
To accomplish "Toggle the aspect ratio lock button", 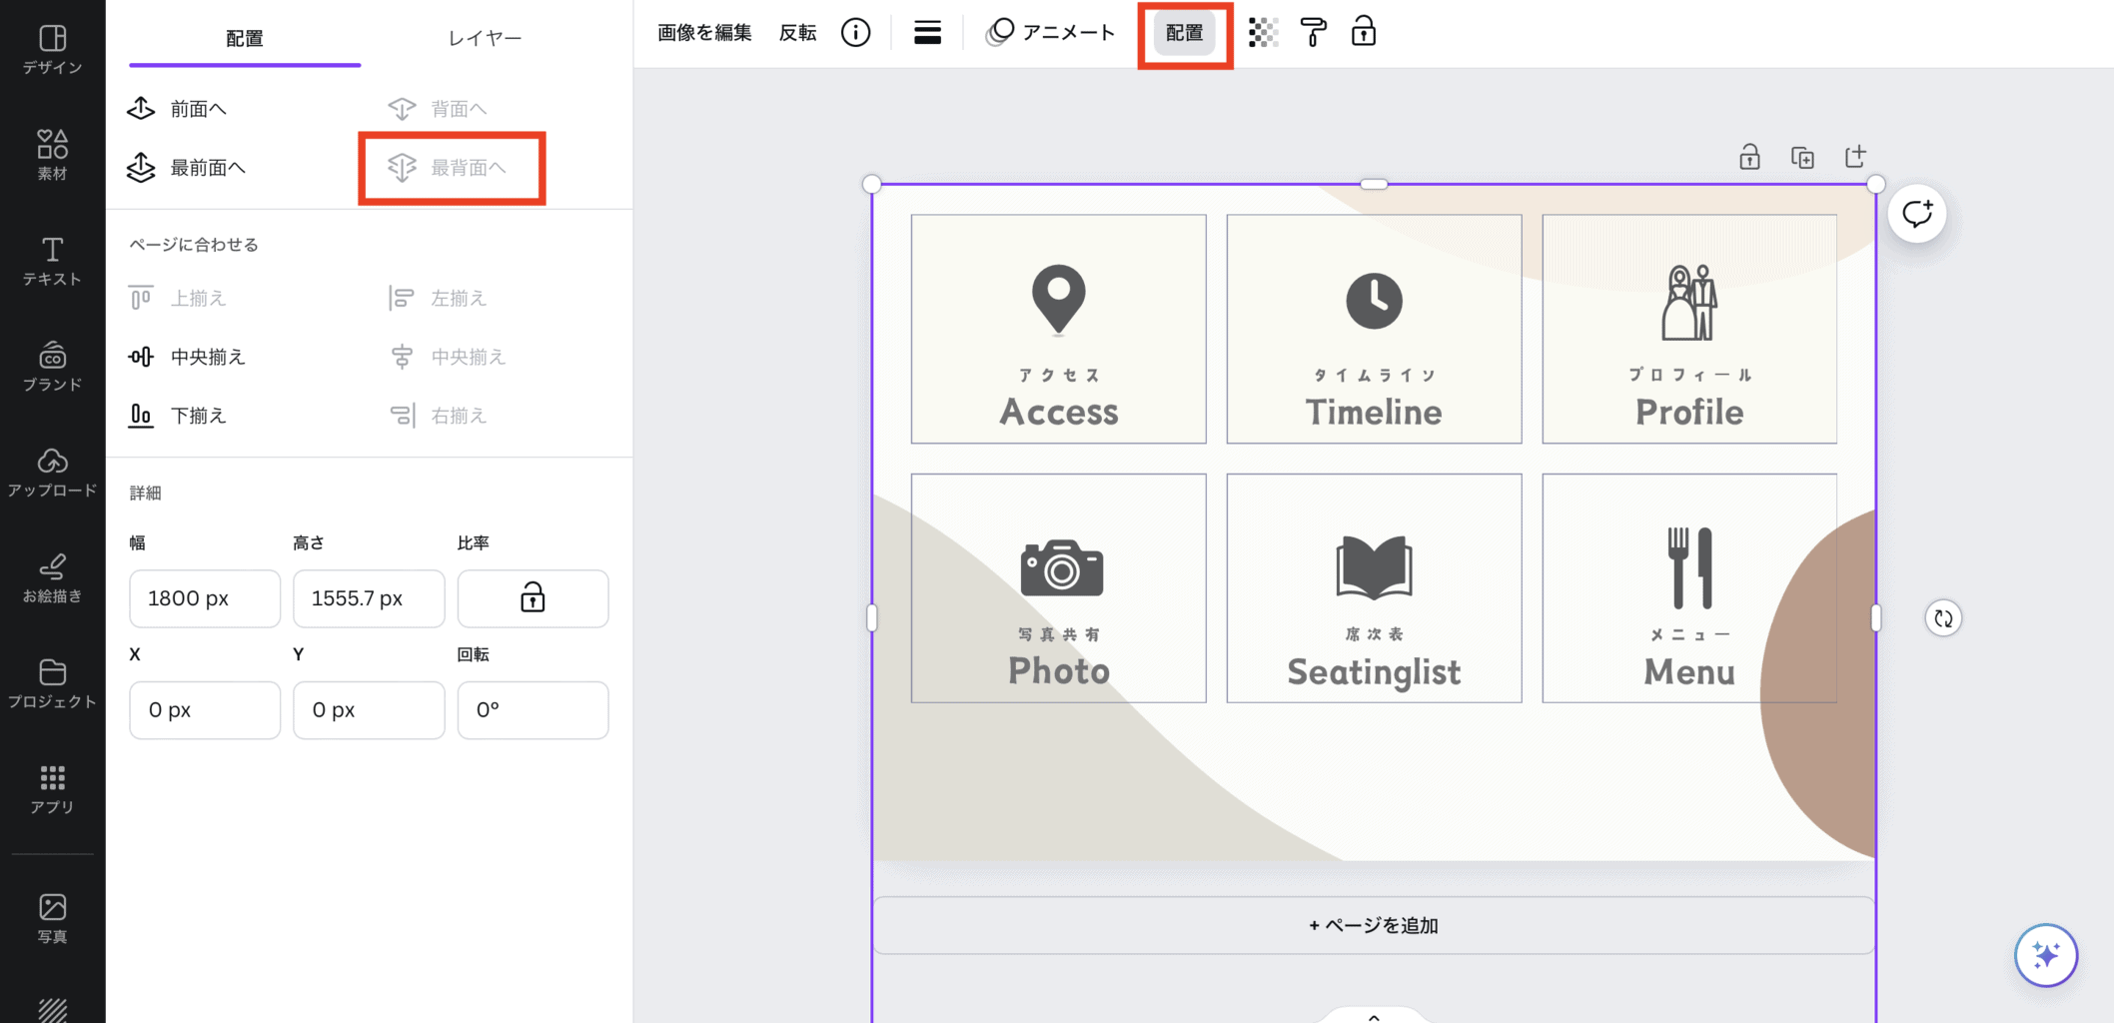I will click(532, 598).
